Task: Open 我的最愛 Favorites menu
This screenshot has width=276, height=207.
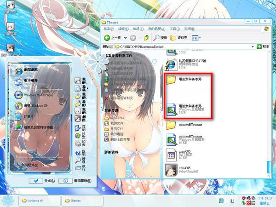Action: pos(156,29)
